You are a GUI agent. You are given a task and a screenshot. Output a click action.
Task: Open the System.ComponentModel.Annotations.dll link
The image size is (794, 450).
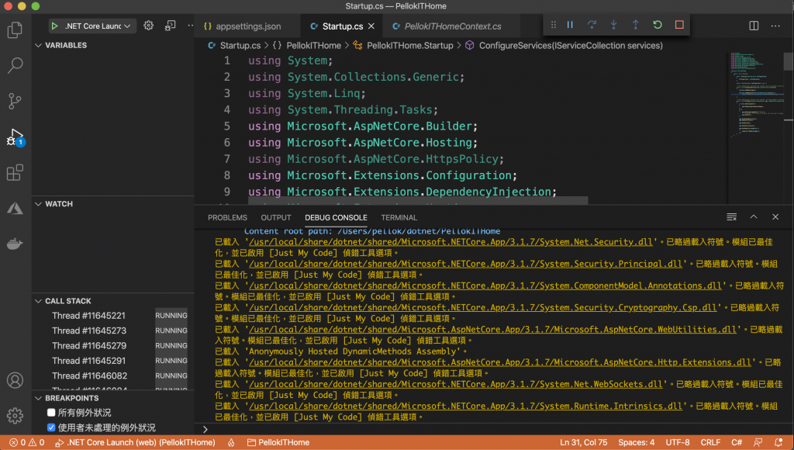(485, 286)
